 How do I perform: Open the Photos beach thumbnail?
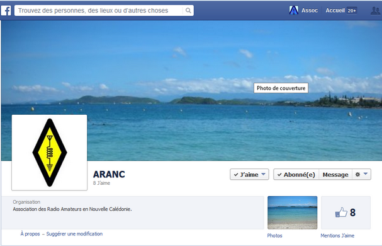[x=293, y=213]
